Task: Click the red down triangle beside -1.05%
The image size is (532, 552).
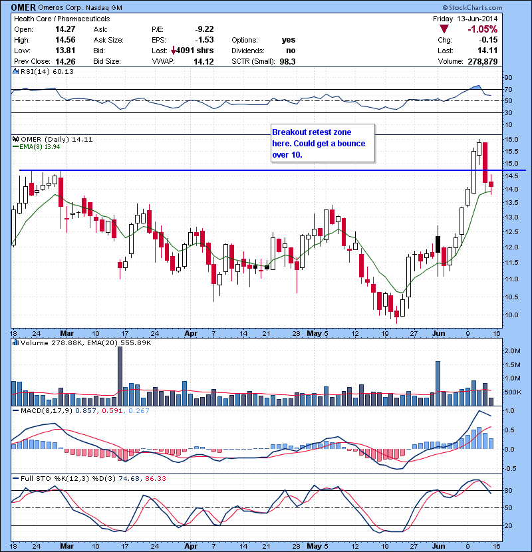Action: coord(444,29)
